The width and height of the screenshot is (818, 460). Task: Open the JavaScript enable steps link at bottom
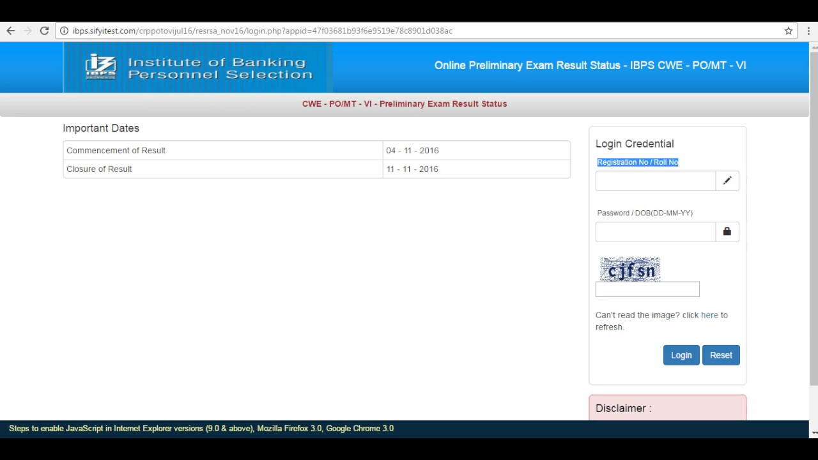coord(201,428)
